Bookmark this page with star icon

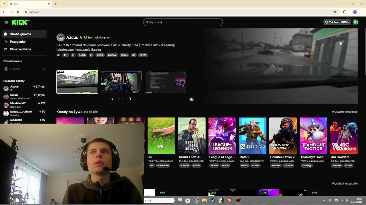(x=335, y=12)
